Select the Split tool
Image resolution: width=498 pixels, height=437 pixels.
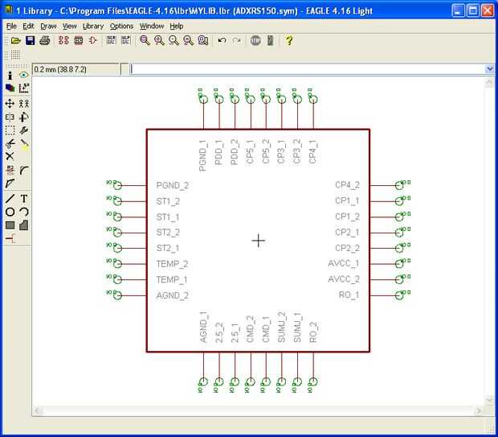coord(10,183)
